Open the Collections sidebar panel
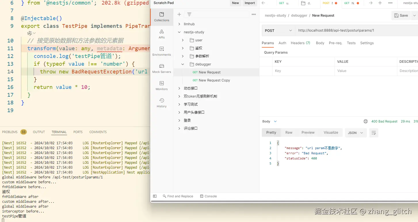 [162, 17]
